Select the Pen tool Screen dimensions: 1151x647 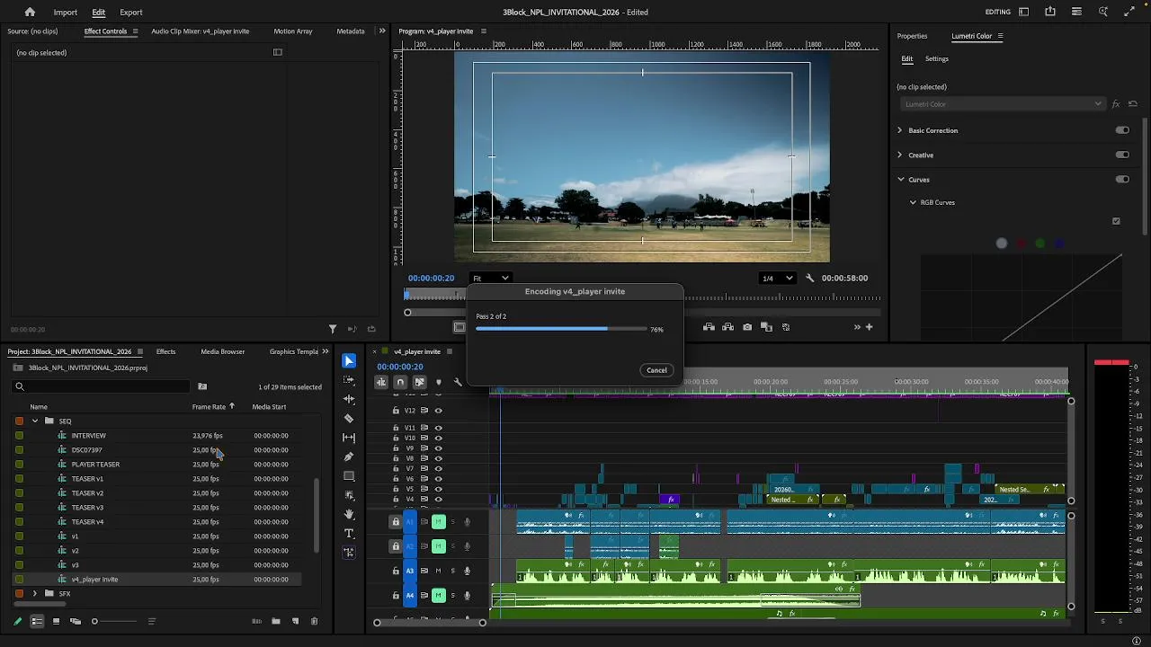349,456
